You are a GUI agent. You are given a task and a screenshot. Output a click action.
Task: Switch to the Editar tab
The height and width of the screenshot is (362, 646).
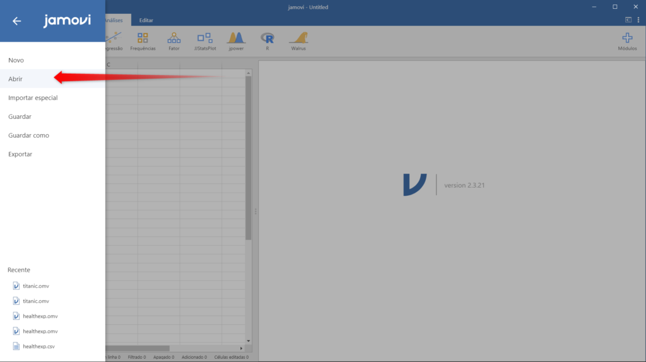click(146, 20)
